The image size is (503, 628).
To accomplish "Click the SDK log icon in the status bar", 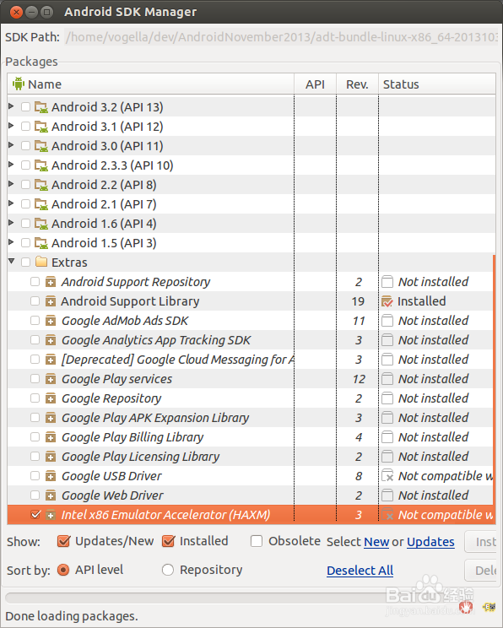I will [489, 607].
